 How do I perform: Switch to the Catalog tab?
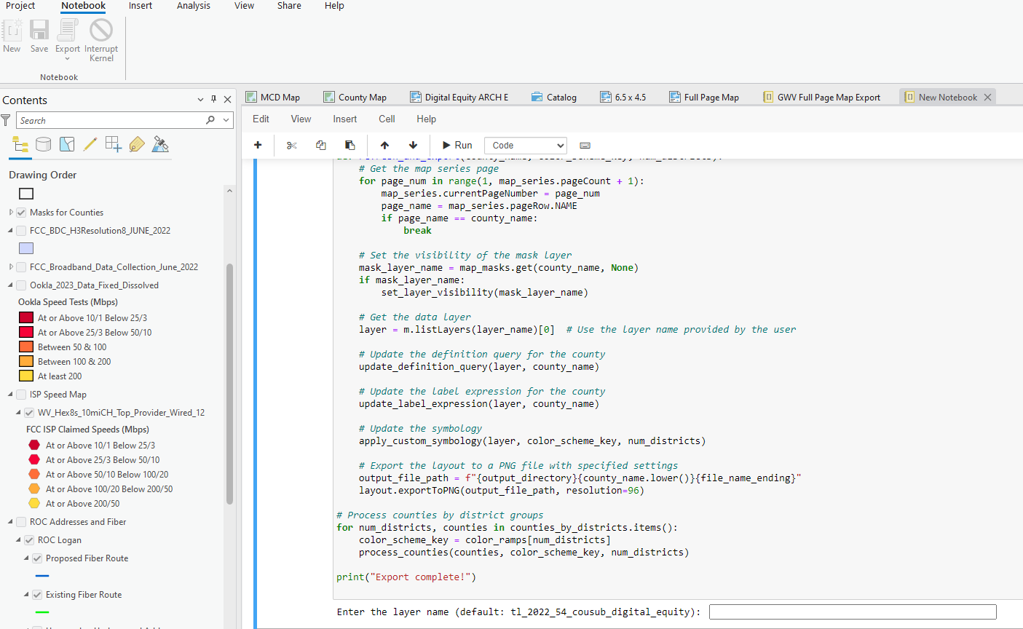554,96
